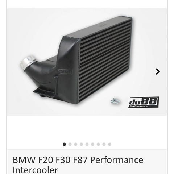Viewport: 174px width, 174px height.
Task: Click the do88 Performance logo
Action: click(x=144, y=102)
